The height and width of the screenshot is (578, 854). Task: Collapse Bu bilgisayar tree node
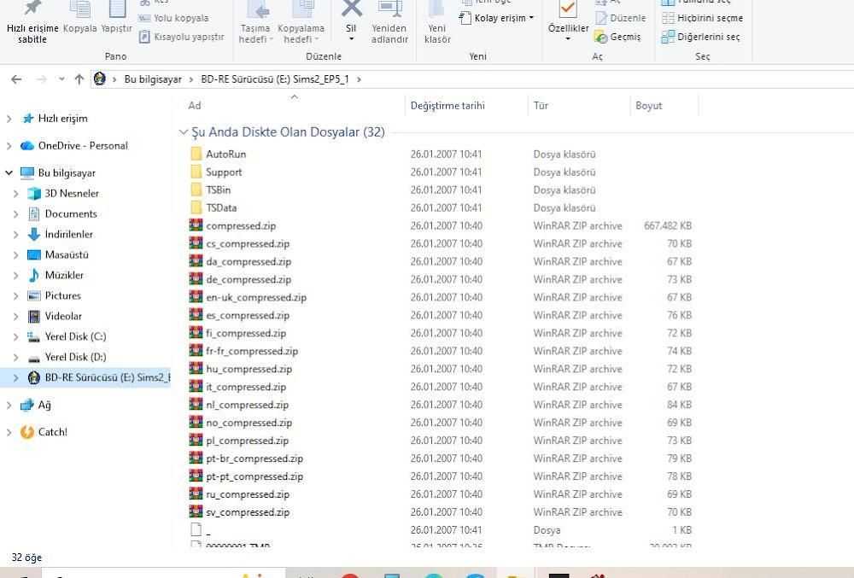(9, 173)
